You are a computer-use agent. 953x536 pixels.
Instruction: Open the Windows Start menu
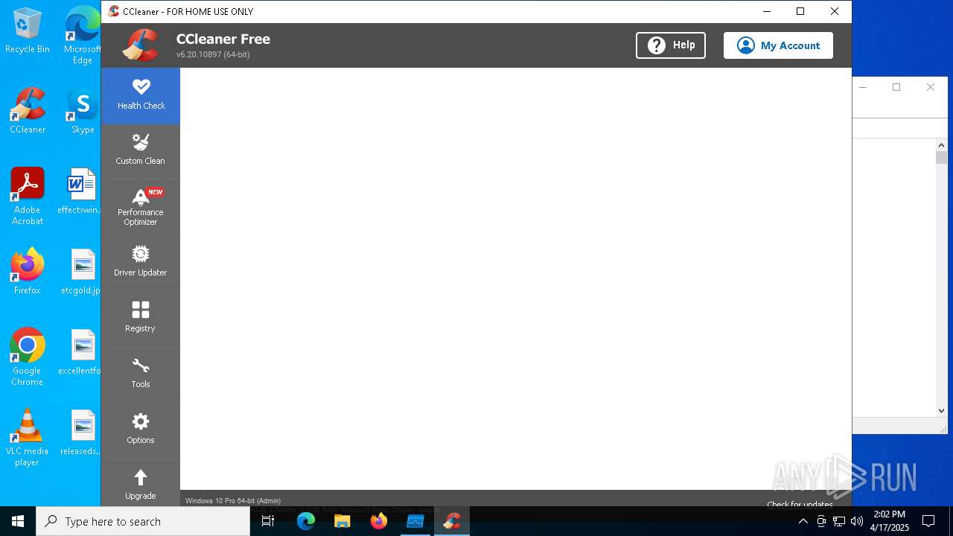pyautogui.click(x=18, y=521)
